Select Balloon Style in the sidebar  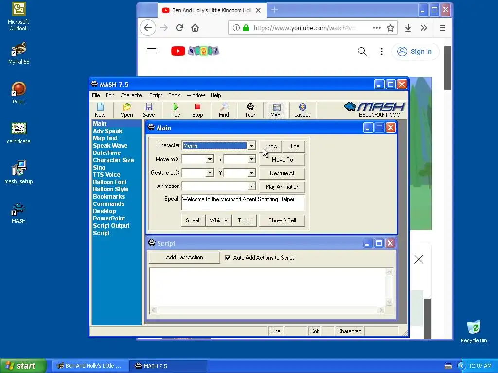point(111,189)
